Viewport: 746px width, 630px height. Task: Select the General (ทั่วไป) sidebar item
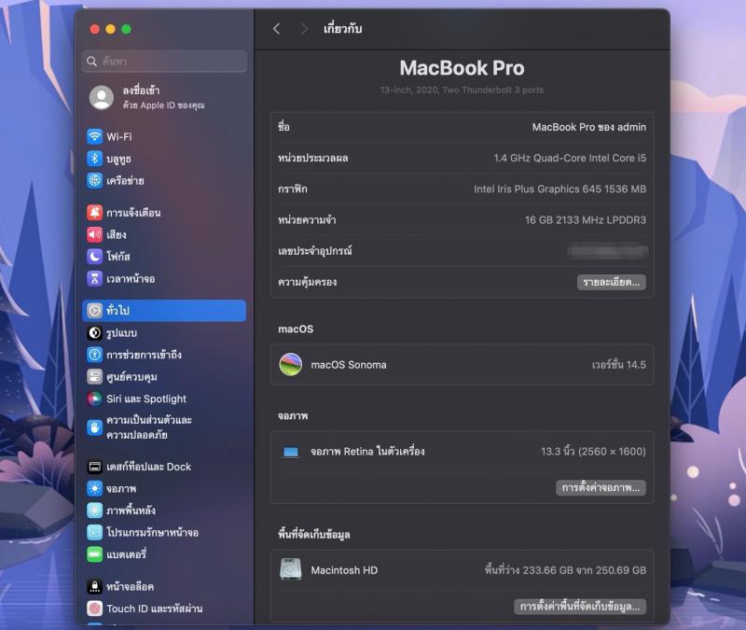pyautogui.click(x=164, y=311)
